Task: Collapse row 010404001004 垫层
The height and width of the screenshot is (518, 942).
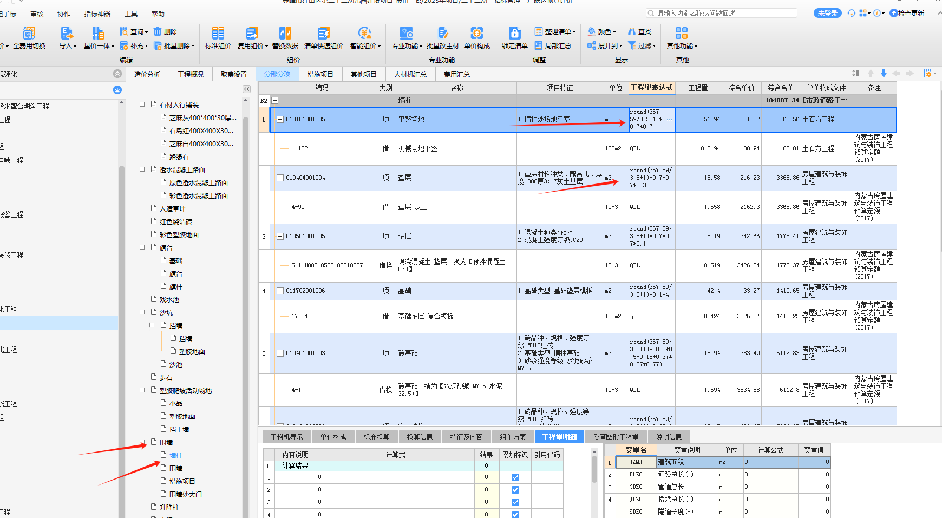Action: (280, 178)
